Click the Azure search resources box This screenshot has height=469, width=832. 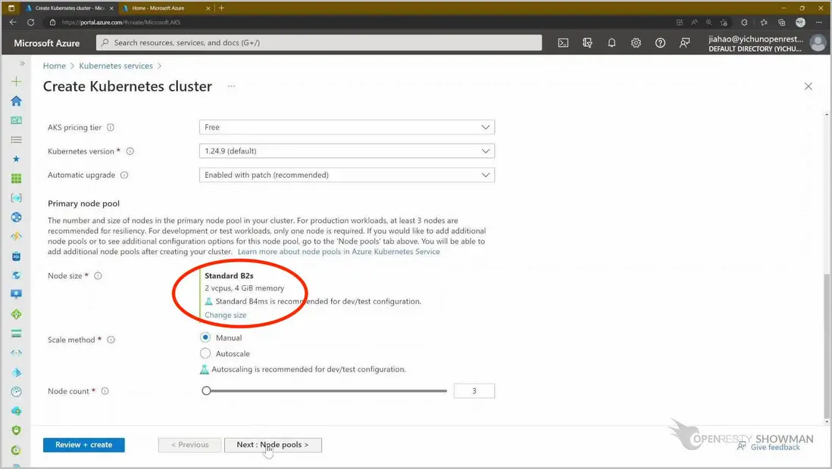(319, 43)
